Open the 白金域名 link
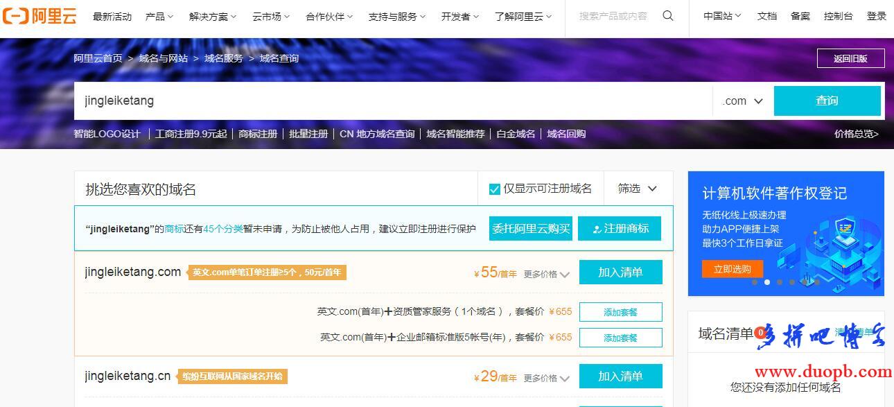894x407 pixels. click(516, 134)
